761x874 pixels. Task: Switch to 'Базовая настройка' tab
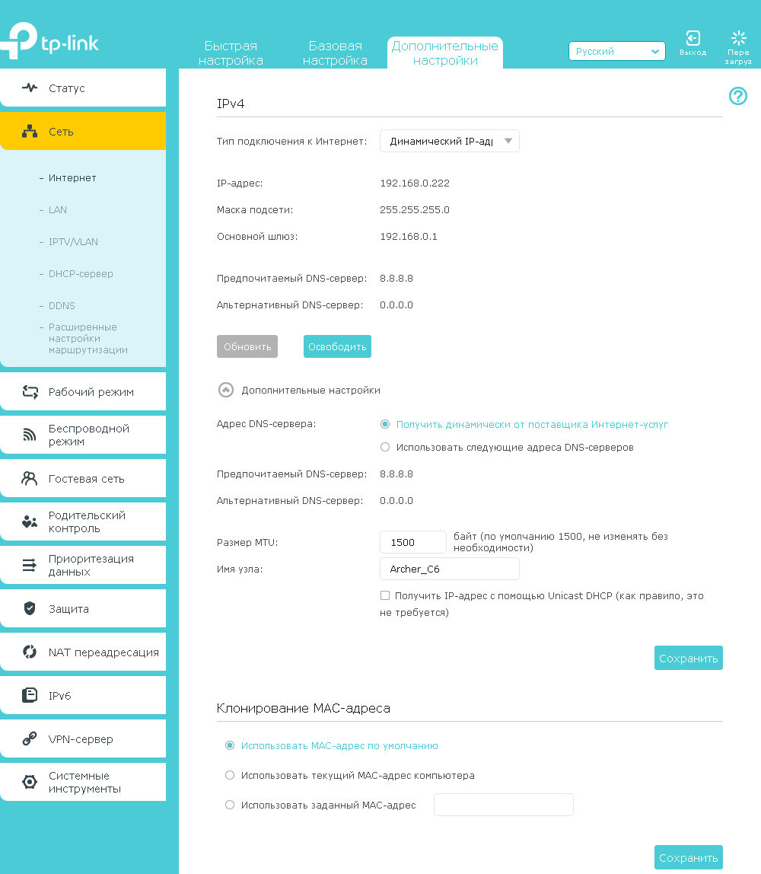pyautogui.click(x=335, y=53)
